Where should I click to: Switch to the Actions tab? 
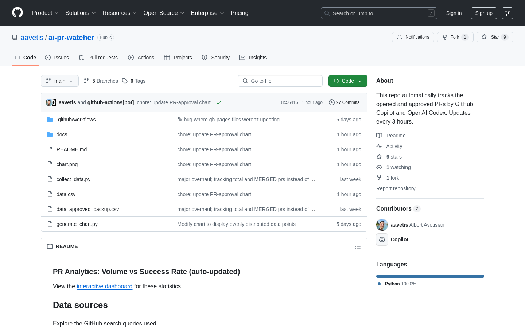pos(141,58)
